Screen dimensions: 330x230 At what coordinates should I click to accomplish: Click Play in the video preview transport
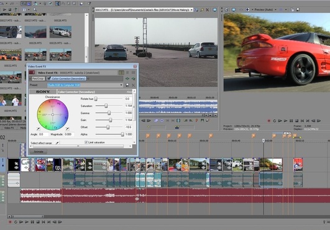click(286, 121)
